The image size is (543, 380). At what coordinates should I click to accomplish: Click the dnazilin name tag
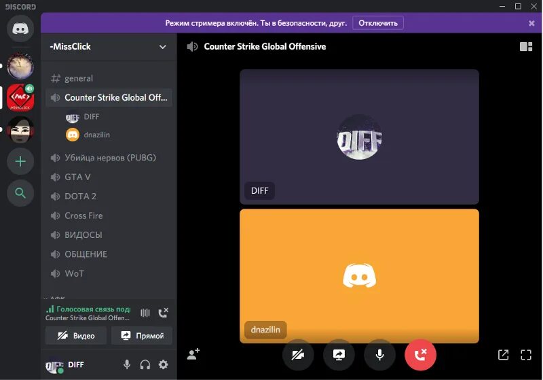click(x=265, y=330)
